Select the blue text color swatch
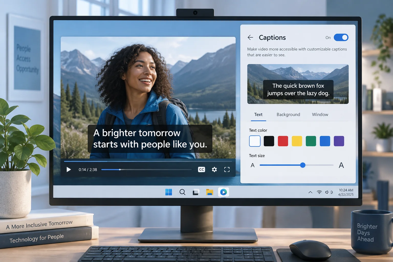This screenshot has height=262, width=393. pos(325,141)
